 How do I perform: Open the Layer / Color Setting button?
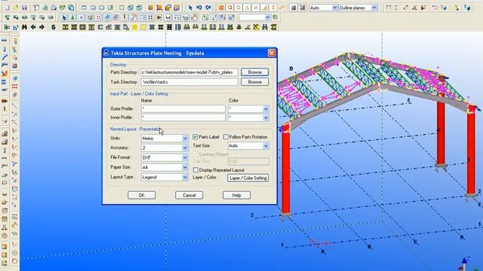click(x=248, y=178)
